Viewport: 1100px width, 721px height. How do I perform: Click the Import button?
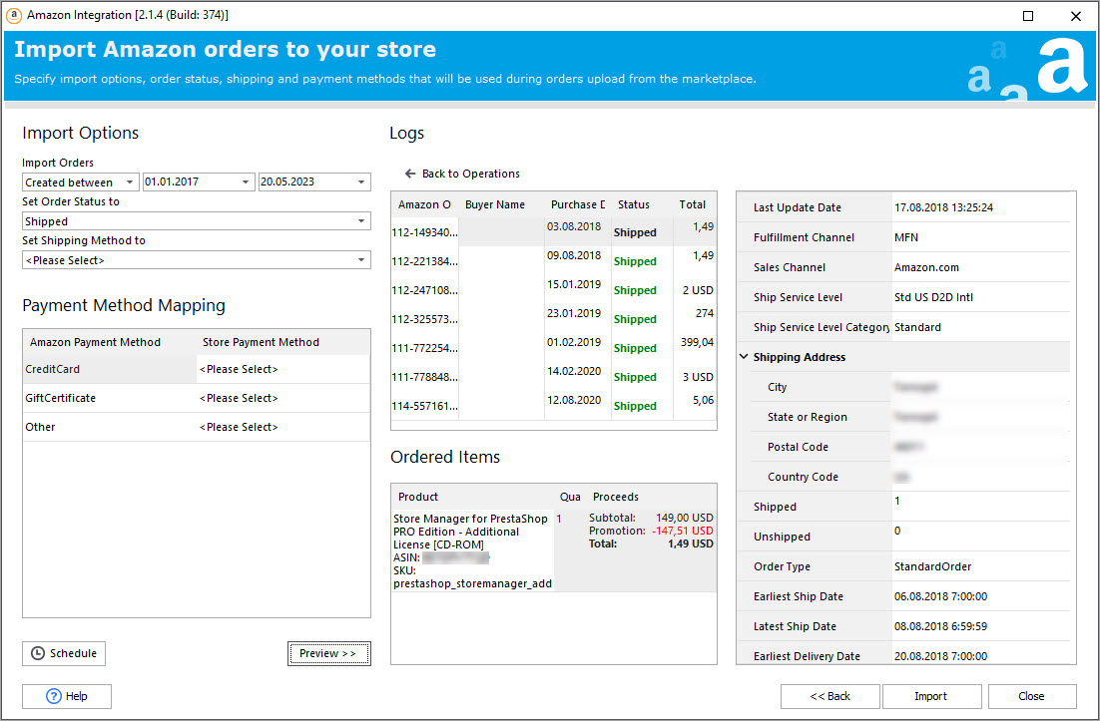click(x=930, y=696)
